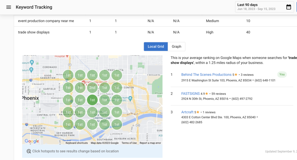The width and height of the screenshot is (297, 160).
Task: Click the top-left corner grid hotspot
Action: [x=68, y=75]
